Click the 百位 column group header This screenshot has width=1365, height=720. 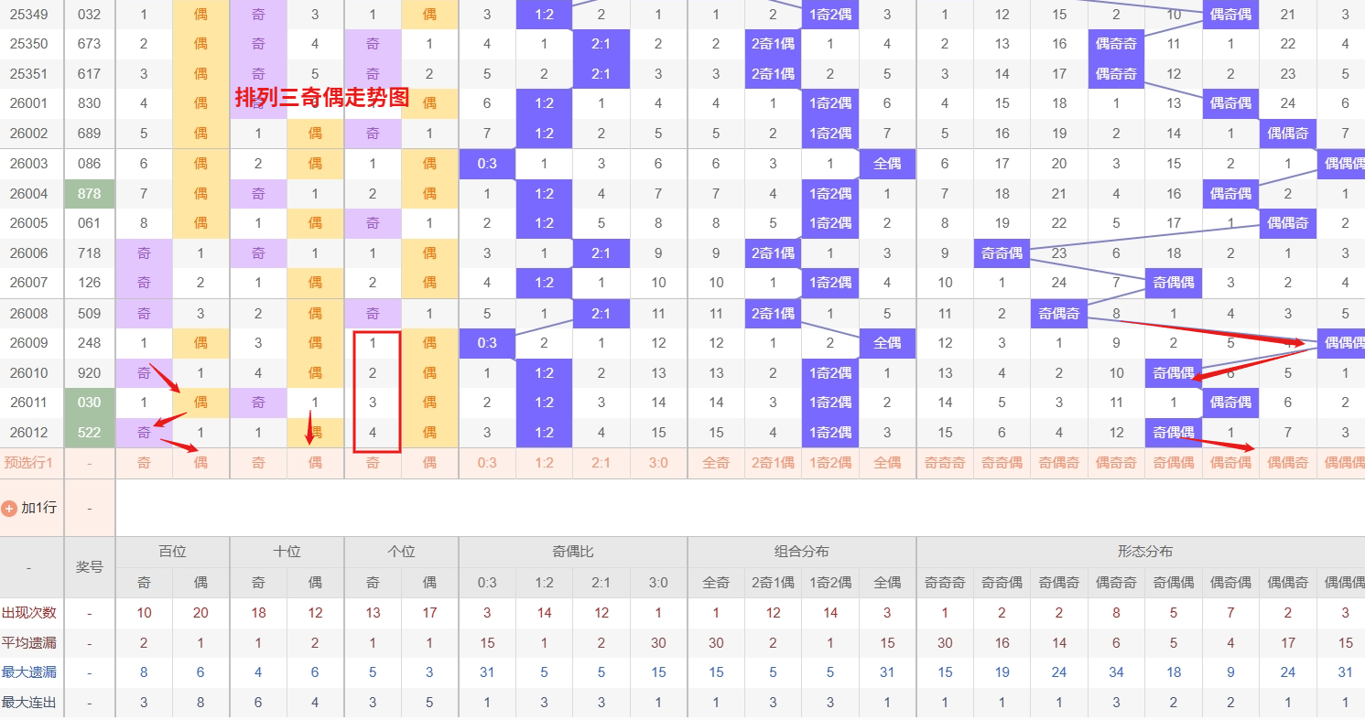coord(172,552)
